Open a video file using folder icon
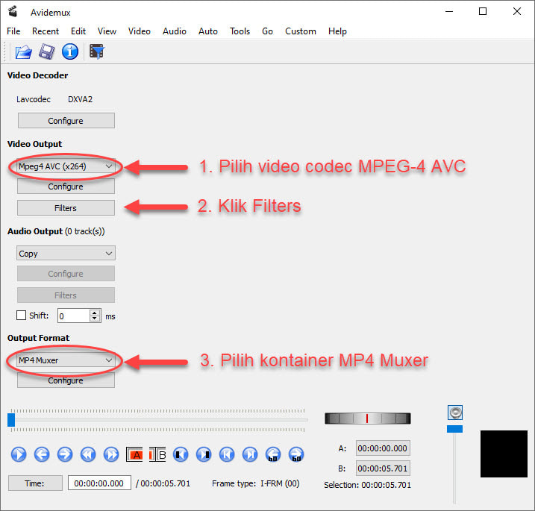This screenshot has height=511, width=535. [24, 52]
